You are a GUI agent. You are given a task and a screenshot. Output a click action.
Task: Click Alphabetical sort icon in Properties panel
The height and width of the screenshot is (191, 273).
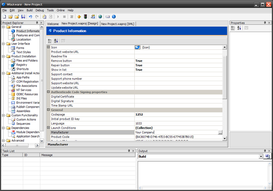tap(239, 28)
